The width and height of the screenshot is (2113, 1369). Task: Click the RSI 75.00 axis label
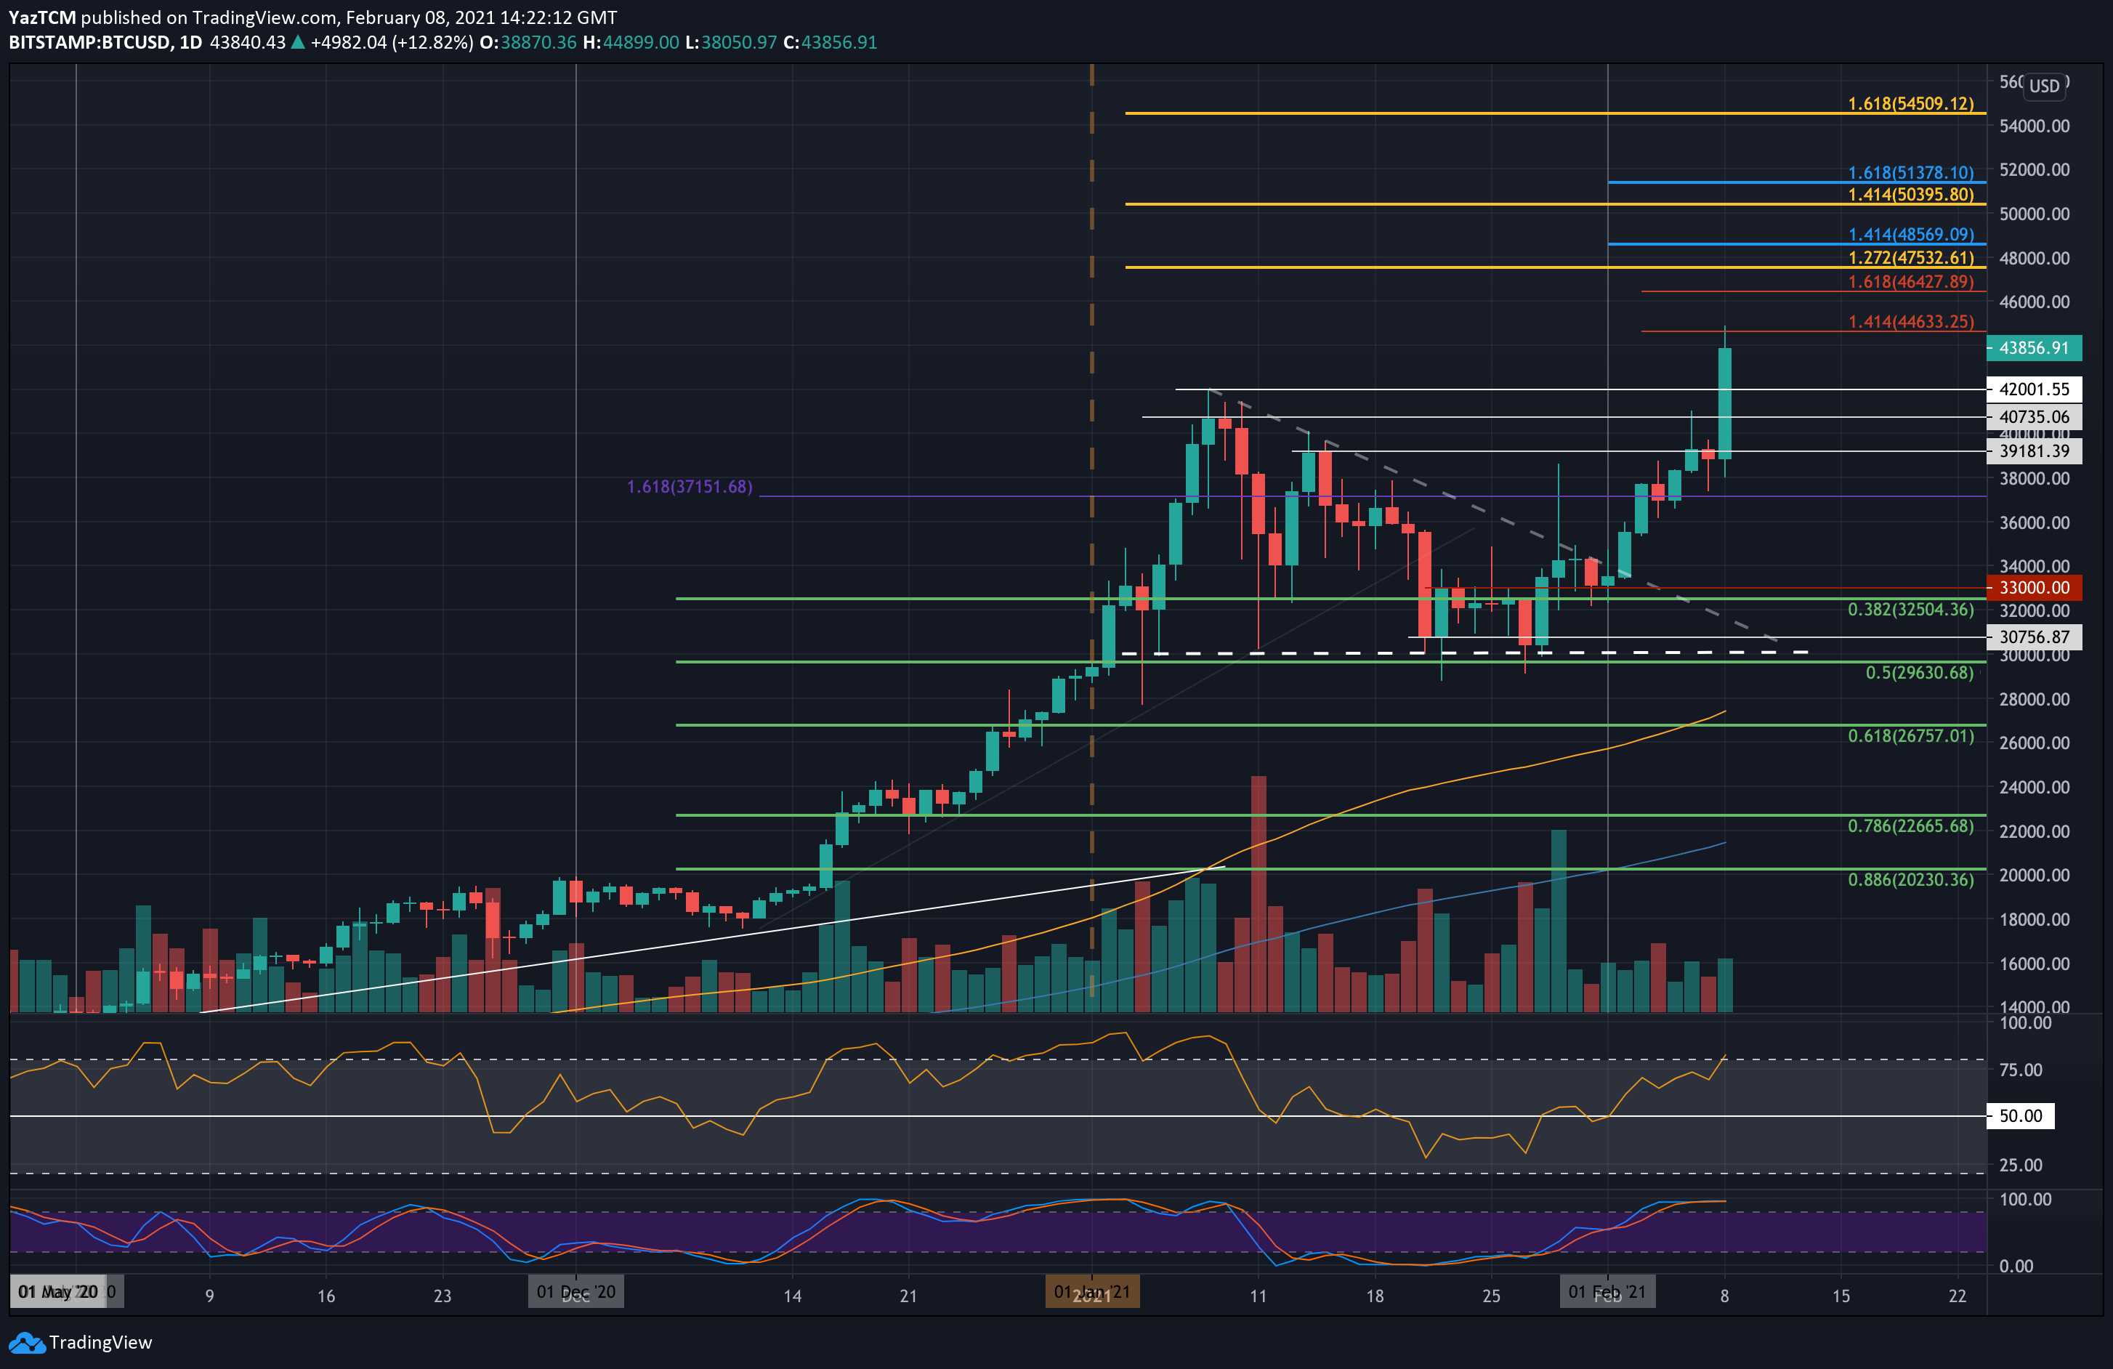click(2021, 1070)
